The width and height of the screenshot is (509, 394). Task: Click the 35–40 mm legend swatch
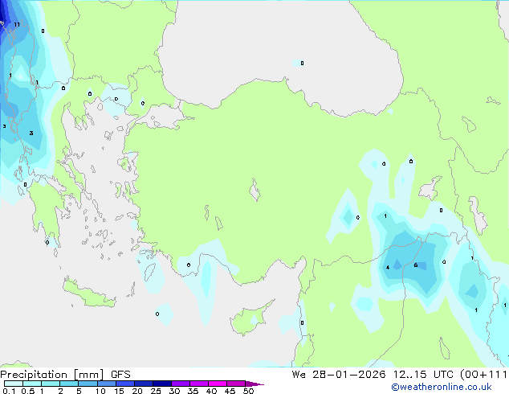199,384
